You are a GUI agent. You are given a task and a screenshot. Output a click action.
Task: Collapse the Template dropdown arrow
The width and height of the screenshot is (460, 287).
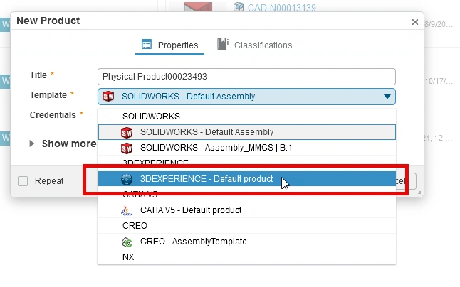tap(387, 97)
